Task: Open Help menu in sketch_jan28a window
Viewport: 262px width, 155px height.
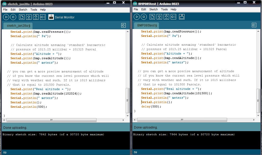Action: pyautogui.click(x=43, y=10)
